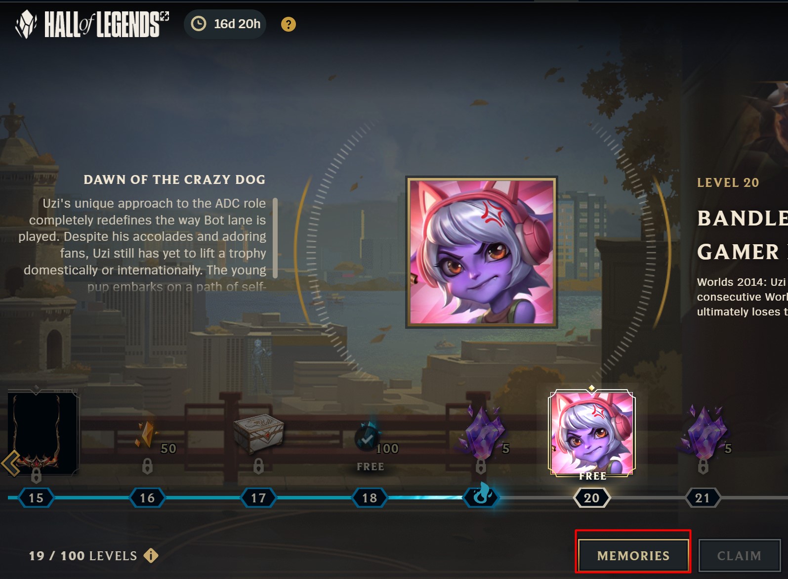Click the level 19 flame progress marker
Image resolution: width=788 pixels, height=579 pixels.
point(481,495)
